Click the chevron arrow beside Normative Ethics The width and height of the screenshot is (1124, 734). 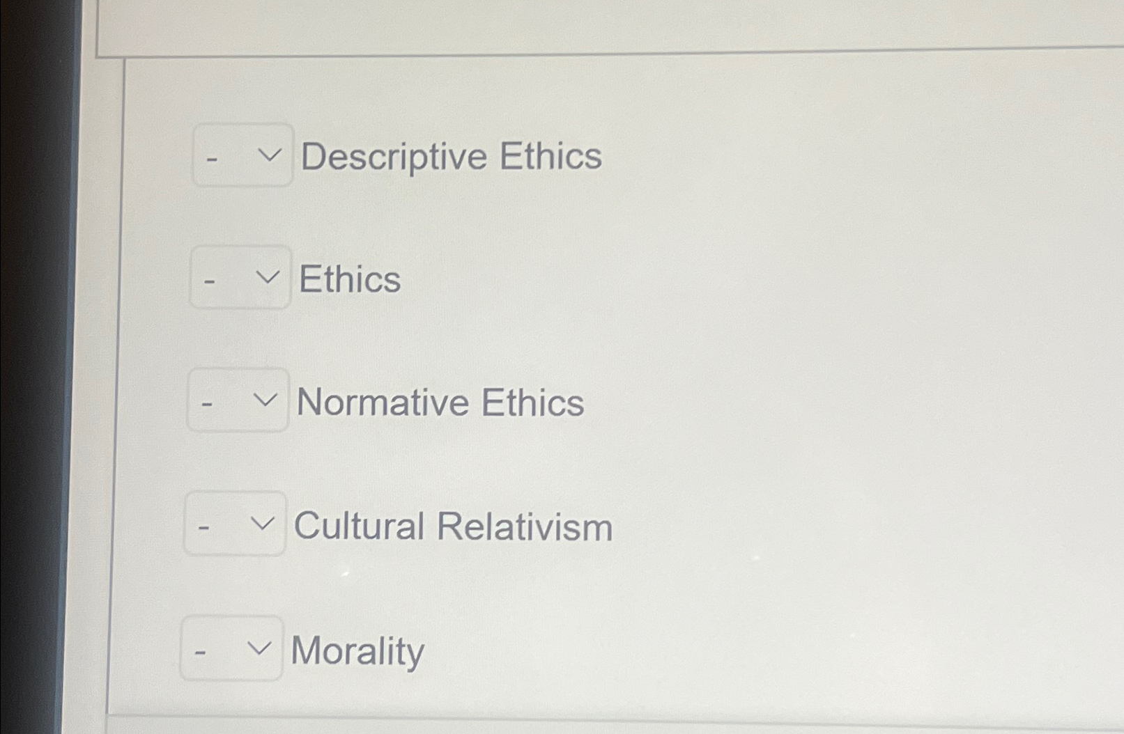tap(265, 400)
